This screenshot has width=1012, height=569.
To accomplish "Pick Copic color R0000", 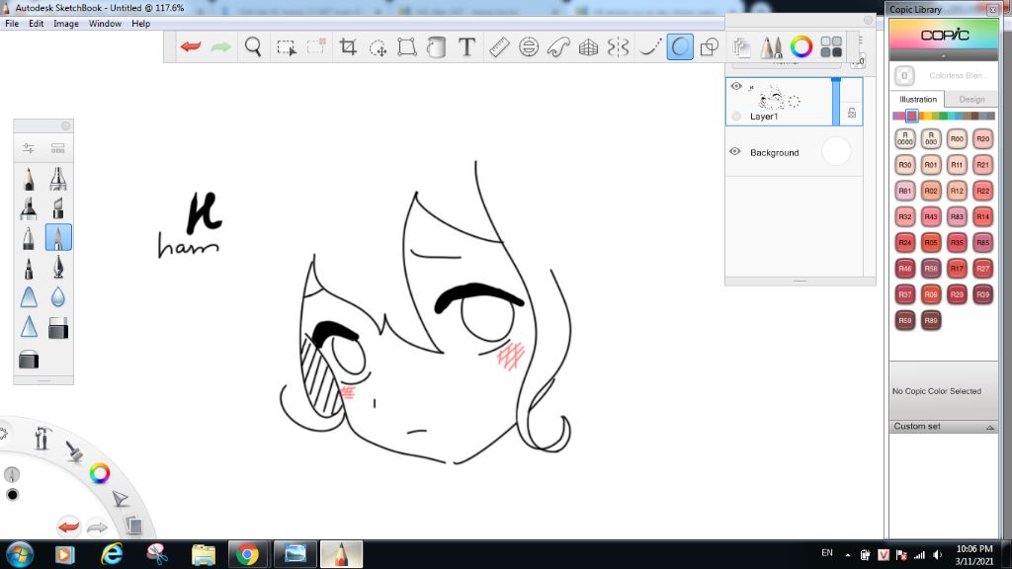I will click(905, 138).
